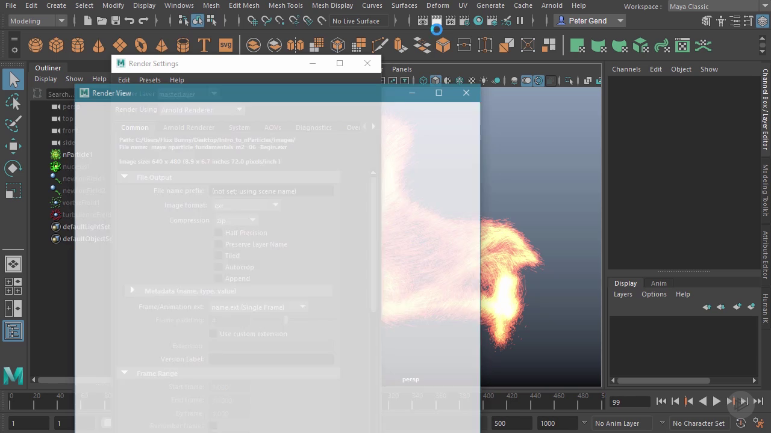Open the Presets menu in Render Settings
The width and height of the screenshot is (771, 433).
click(x=150, y=80)
